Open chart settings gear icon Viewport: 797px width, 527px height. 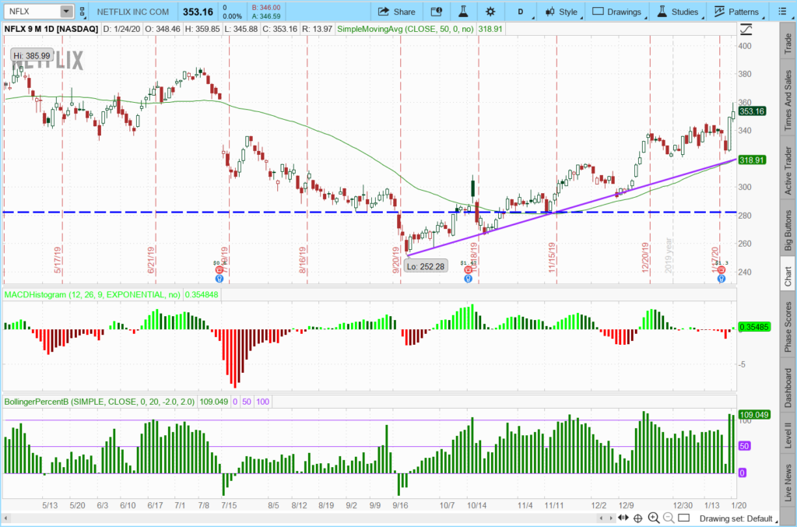[x=490, y=11]
